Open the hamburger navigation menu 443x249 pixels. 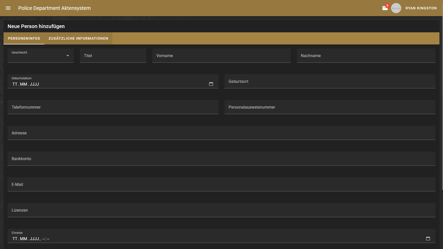point(8,8)
